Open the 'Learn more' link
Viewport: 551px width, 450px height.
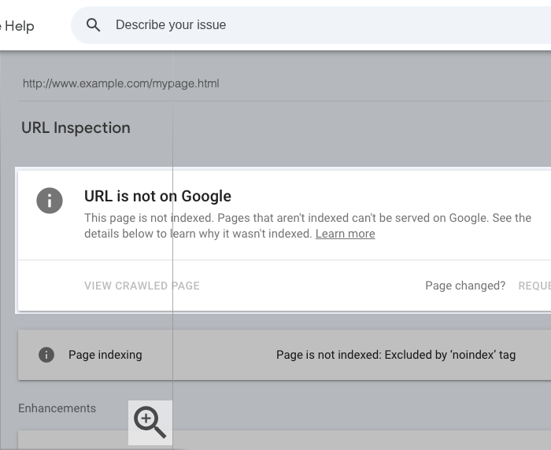click(x=345, y=234)
